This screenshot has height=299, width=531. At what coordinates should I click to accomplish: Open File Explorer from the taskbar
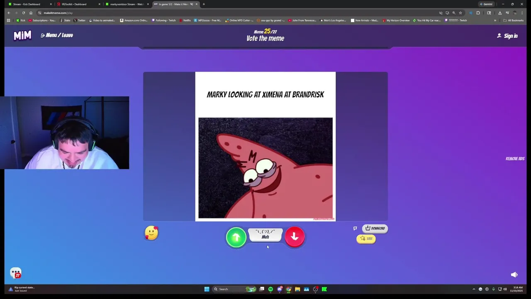click(297, 289)
